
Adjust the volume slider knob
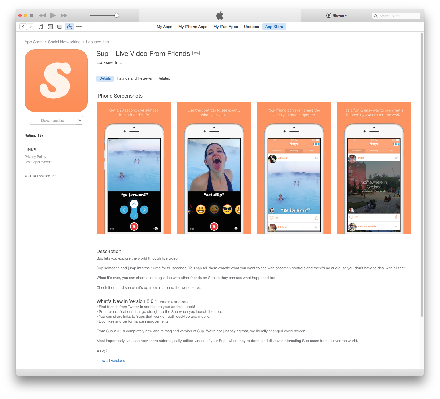pos(117,15)
